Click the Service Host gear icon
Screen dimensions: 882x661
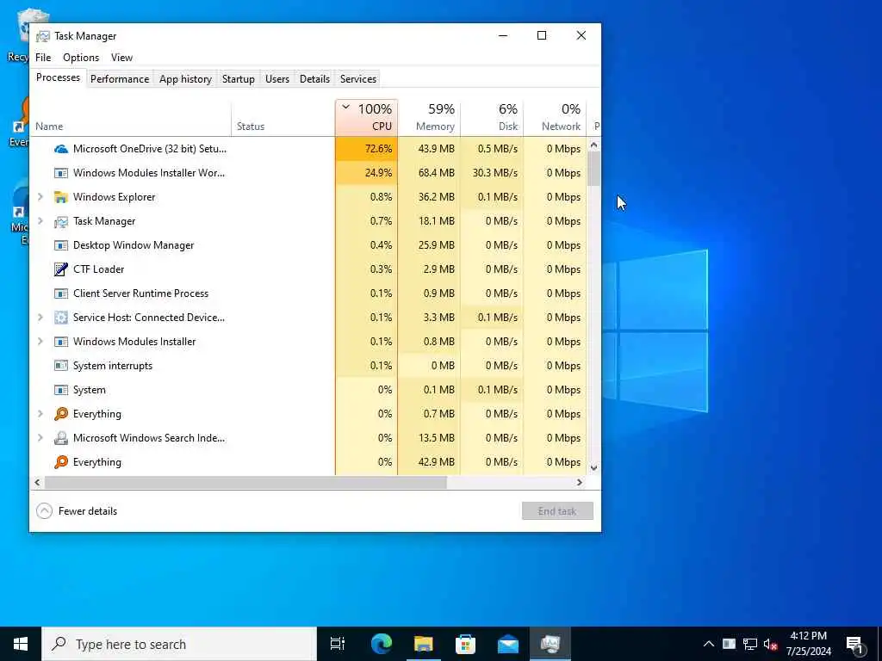tap(61, 318)
